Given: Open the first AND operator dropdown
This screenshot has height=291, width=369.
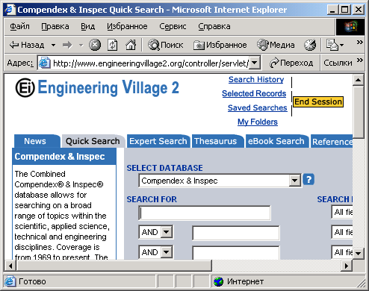Looking at the screenshot, I should [x=166, y=232].
